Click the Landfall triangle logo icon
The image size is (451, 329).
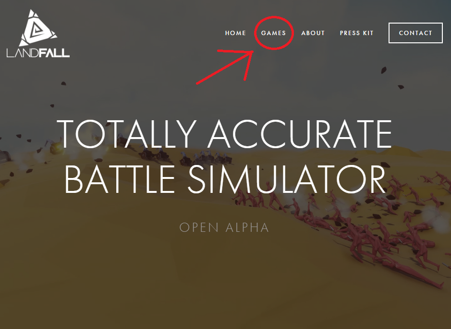coord(38,28)
